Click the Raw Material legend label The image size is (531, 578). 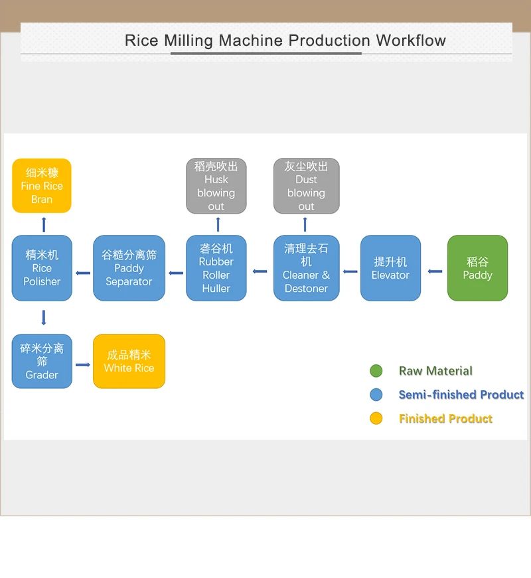click(435, 371)
